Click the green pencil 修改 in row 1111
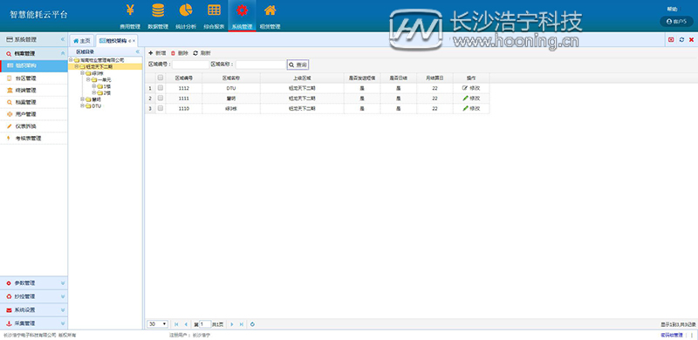 [x=471, y=99]
